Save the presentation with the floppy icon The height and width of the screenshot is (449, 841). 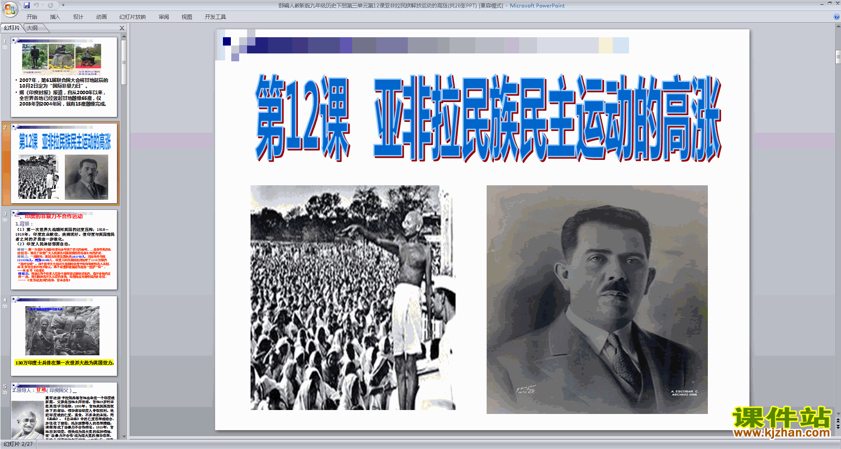[27, 5]
